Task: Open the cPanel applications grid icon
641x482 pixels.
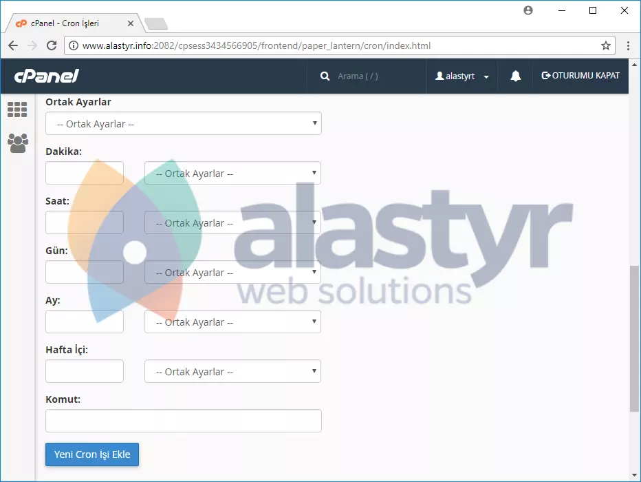Action: [x=17, y=109]
